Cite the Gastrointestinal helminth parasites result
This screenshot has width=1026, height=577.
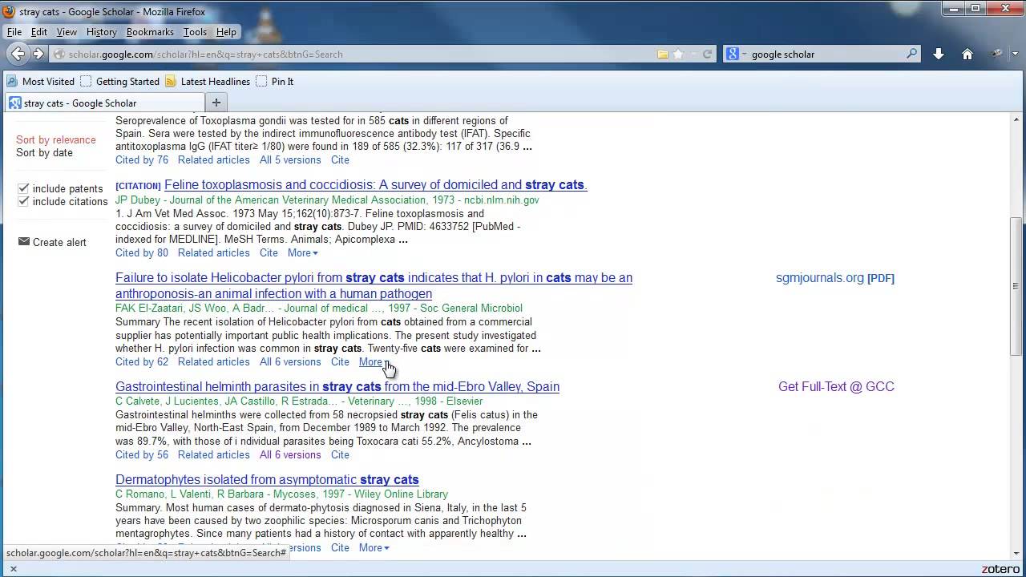tap(340, 454)
